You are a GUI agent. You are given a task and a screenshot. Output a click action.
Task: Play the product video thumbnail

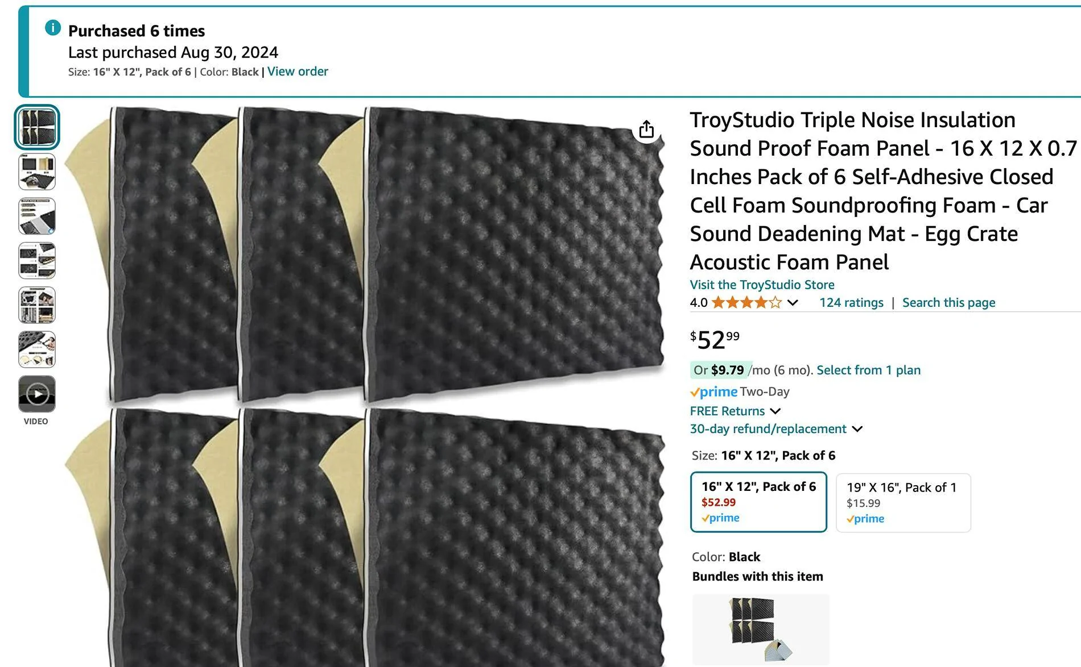(37, 394)
